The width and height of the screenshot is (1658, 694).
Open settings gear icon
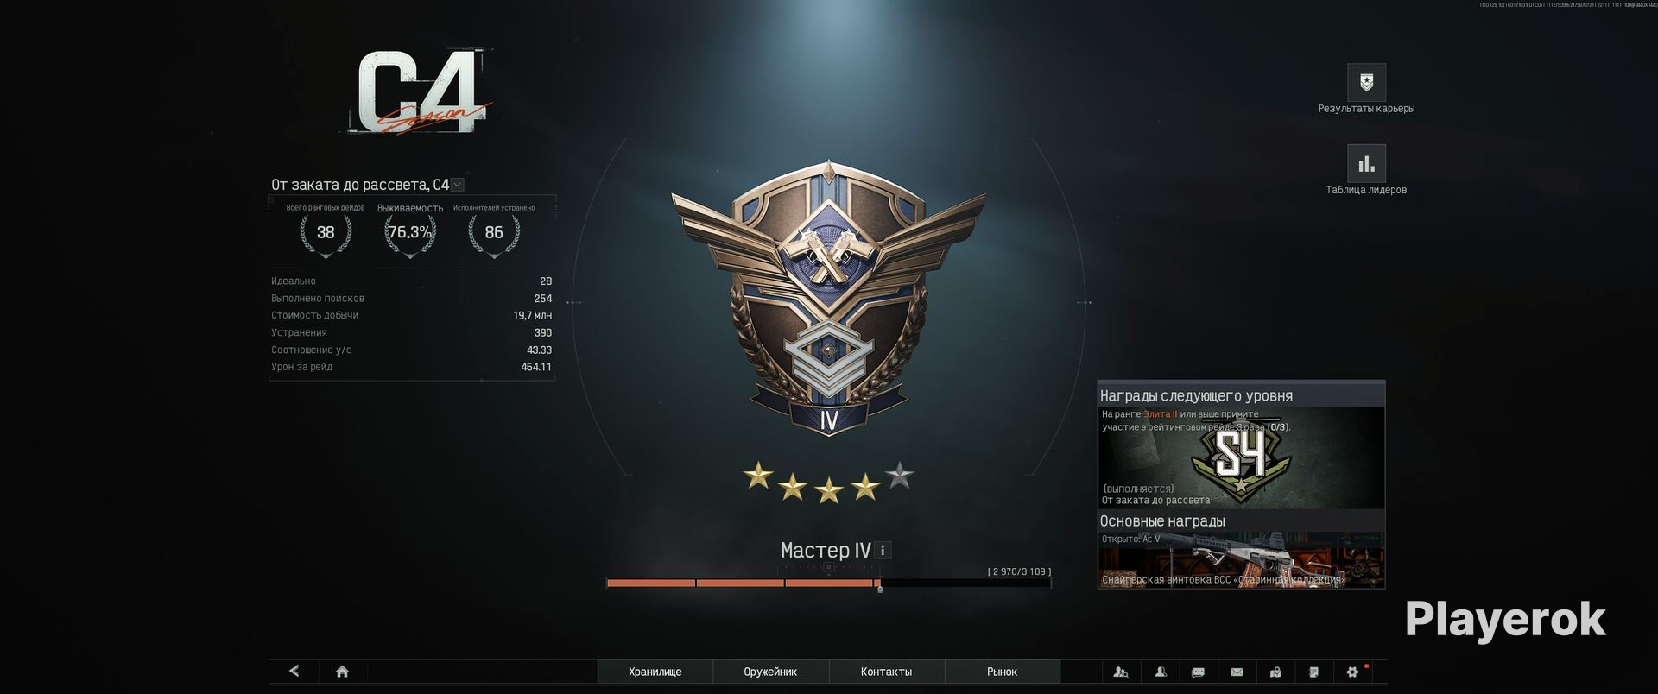[x=1352, y=672]
